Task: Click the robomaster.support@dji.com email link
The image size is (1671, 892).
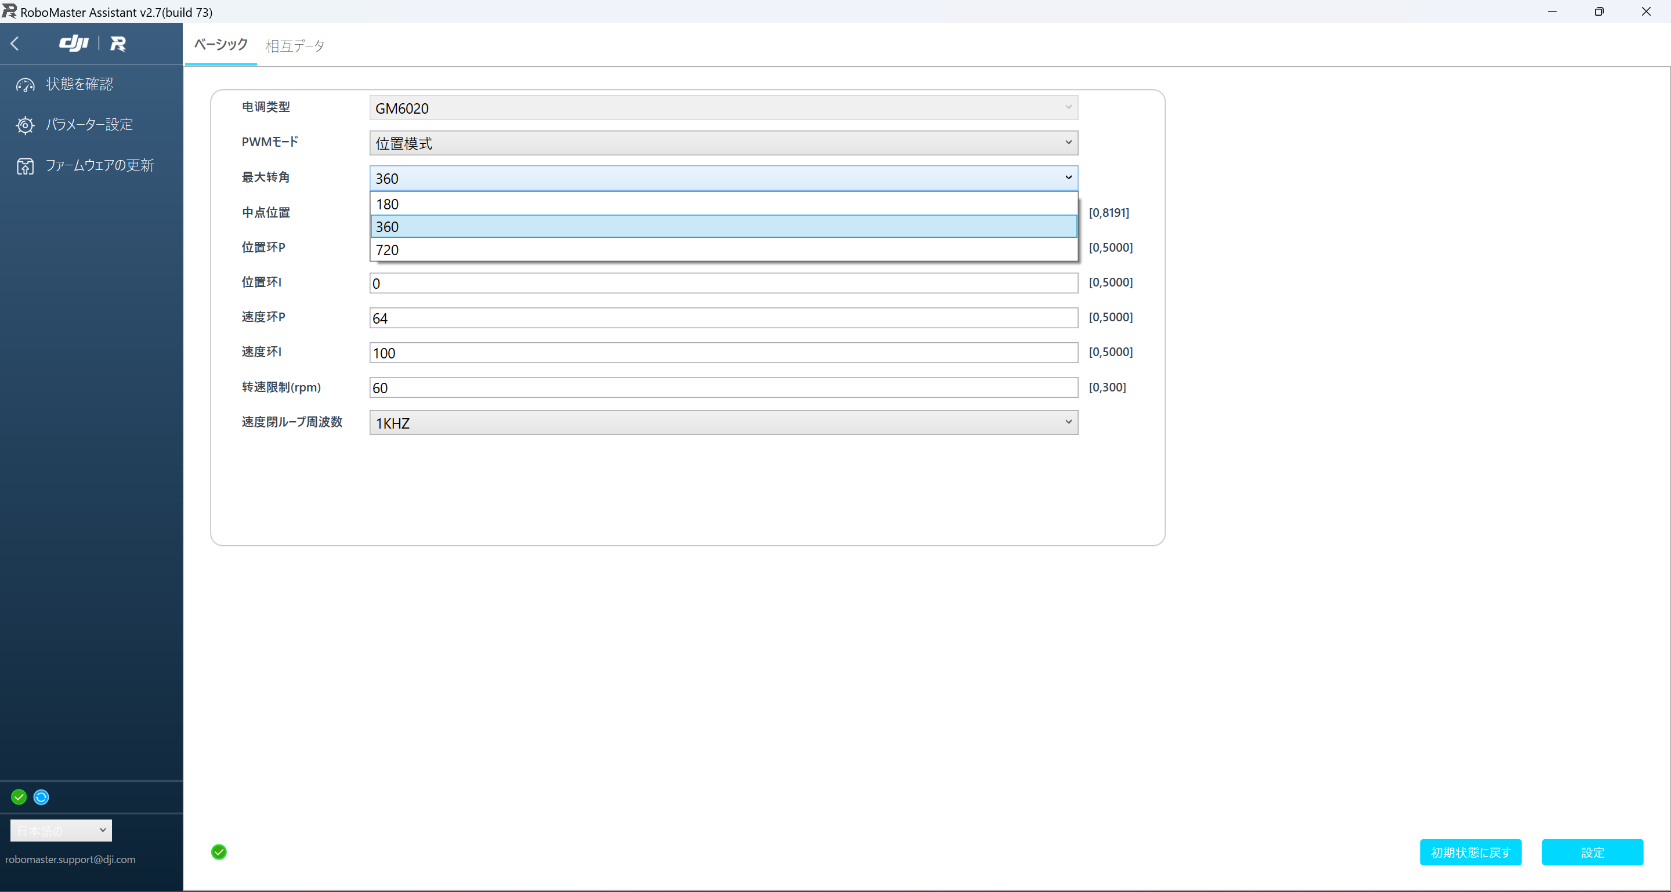Action: pos(70,860)
